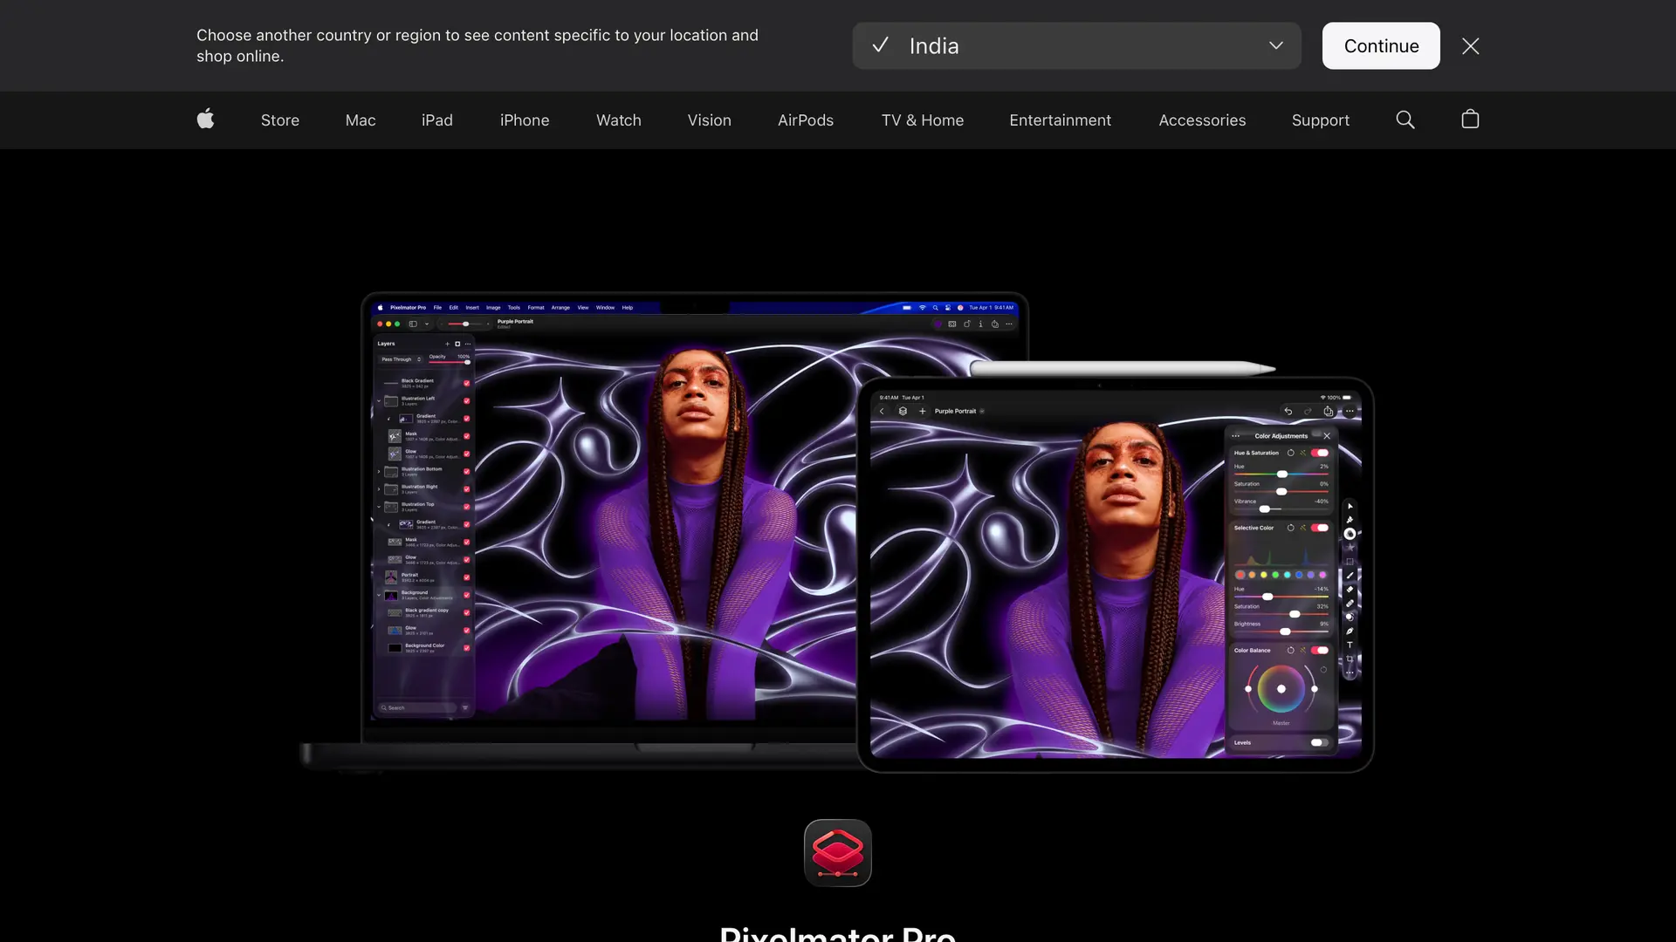Click the red Pixelmator Pro app icon
The height and width of the screenshot is (942, 1676).
coord(838,853)
